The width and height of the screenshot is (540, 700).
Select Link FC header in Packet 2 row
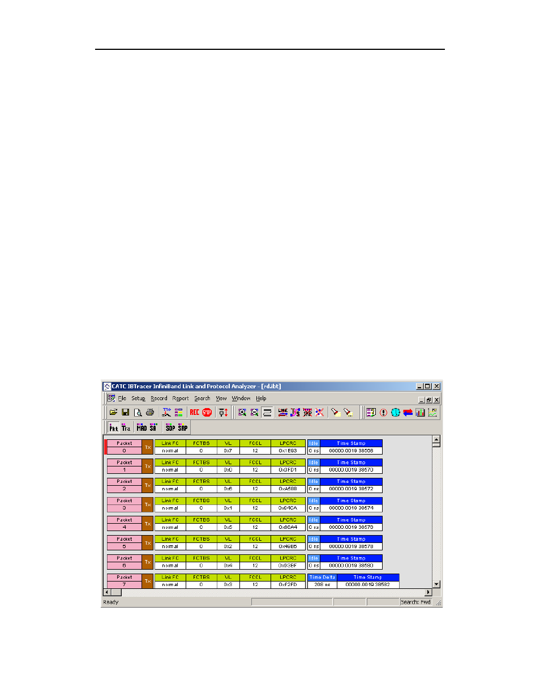[170, 481]
